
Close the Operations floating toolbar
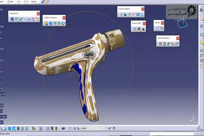pyautogui.click(x=38, y=14)
